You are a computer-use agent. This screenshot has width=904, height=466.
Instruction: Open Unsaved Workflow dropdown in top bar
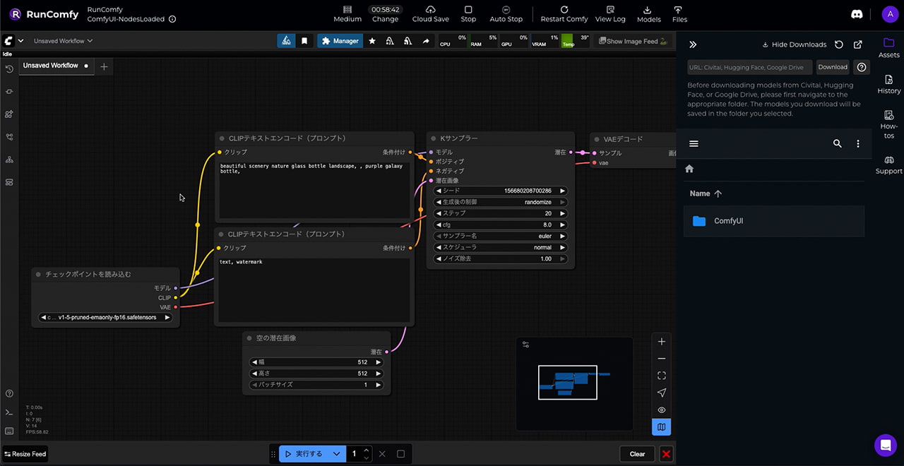click(63, 41)
